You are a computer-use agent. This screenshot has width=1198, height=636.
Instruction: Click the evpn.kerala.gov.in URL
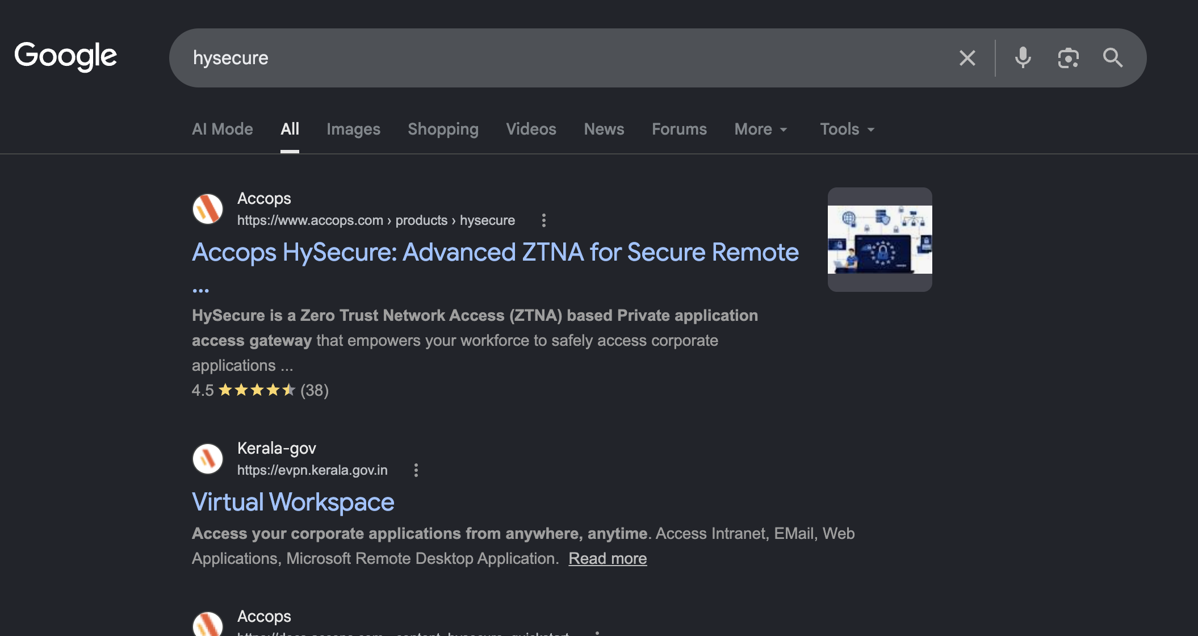(x=312, y=470)
